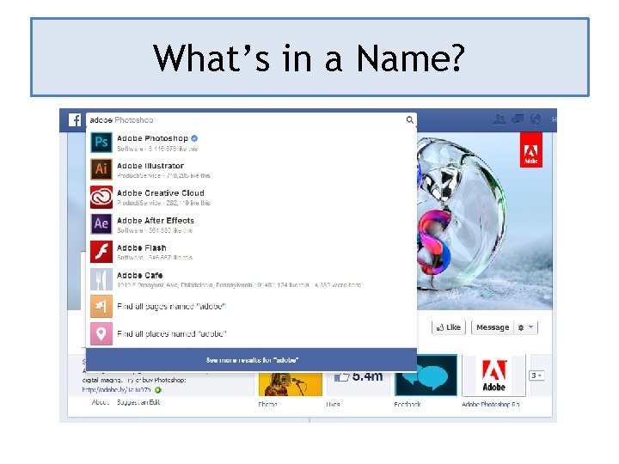Open the friend requests icon

499,119
